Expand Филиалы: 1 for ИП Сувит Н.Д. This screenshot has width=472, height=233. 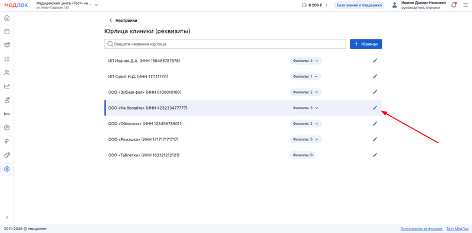pos(306,77)
